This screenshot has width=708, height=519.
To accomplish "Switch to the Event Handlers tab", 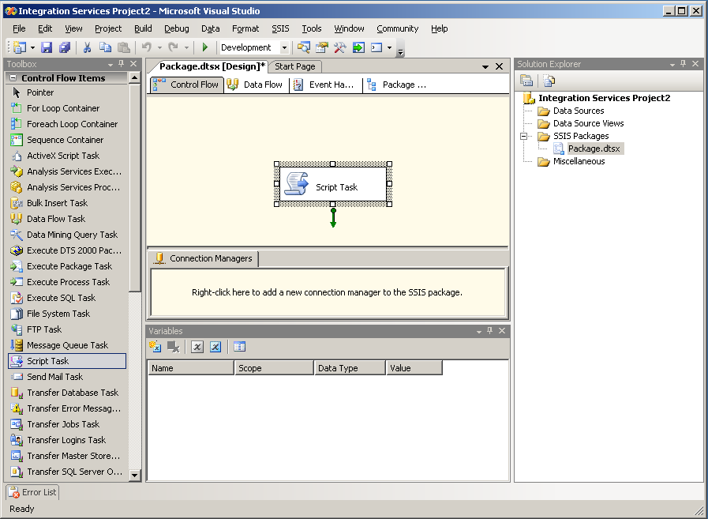I will pos(324,85).
